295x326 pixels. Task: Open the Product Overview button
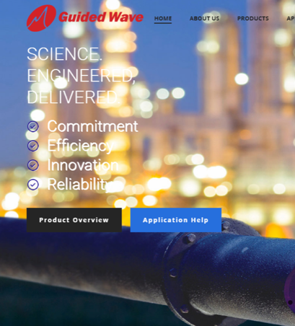coord(74,220)
